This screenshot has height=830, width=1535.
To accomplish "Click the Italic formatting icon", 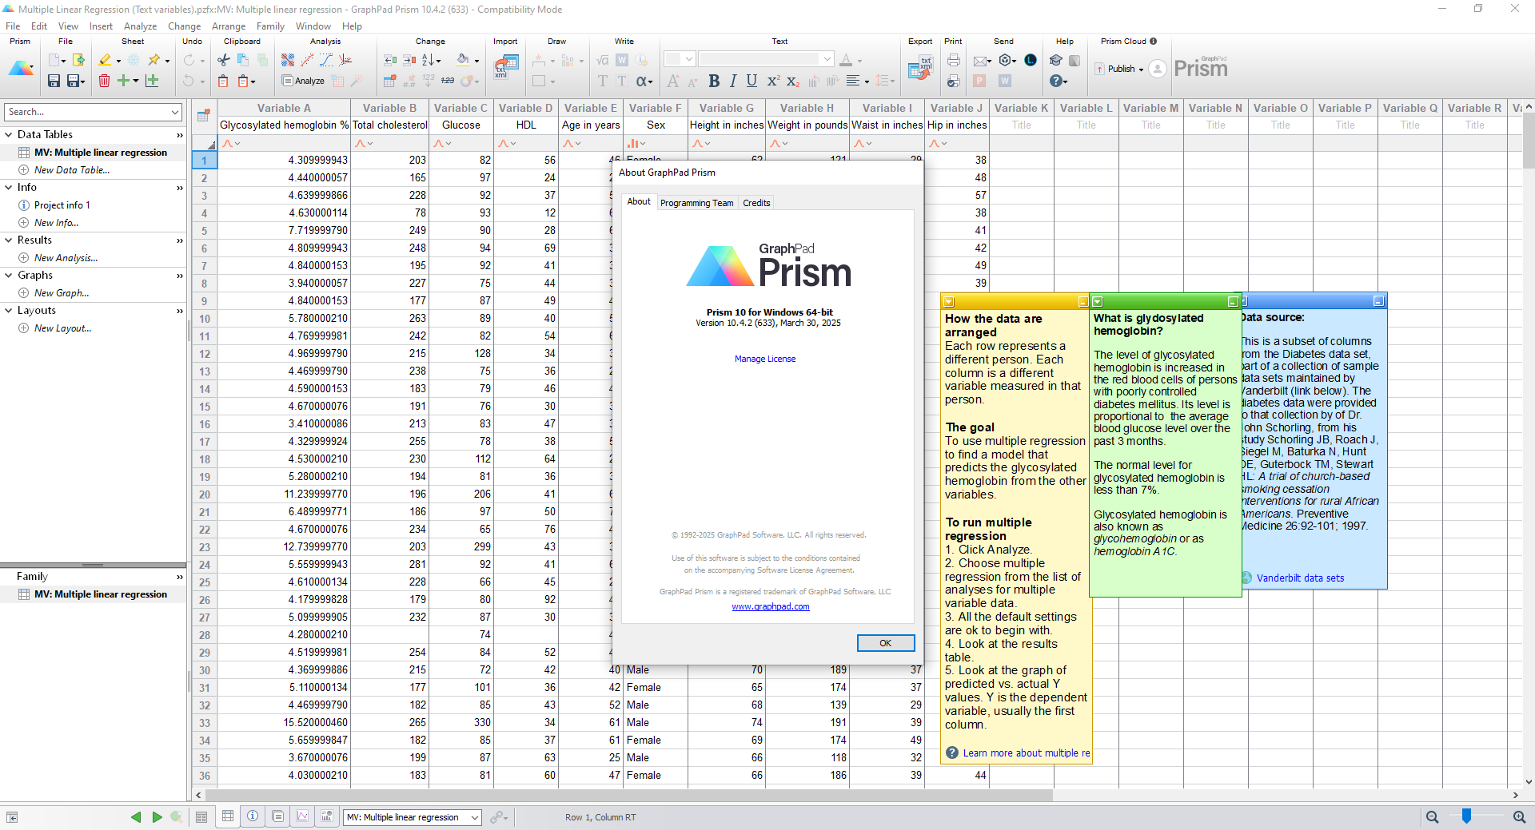I will pos(733,81).
